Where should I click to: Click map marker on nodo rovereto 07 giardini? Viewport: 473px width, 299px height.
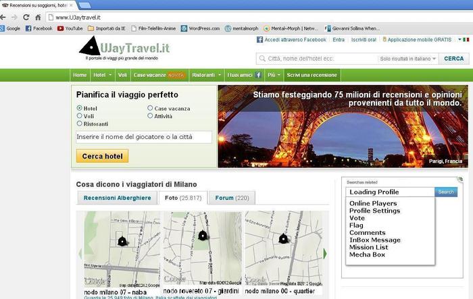(203, 236)
